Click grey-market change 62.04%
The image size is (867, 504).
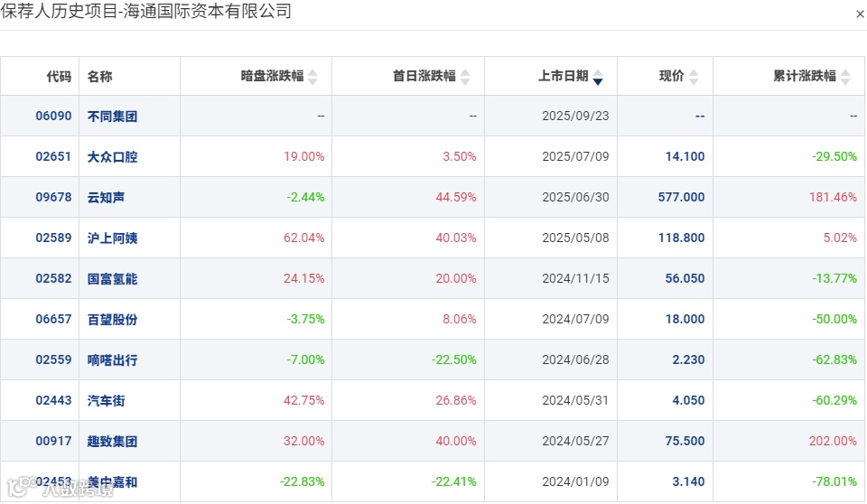[x=303, y=238]
